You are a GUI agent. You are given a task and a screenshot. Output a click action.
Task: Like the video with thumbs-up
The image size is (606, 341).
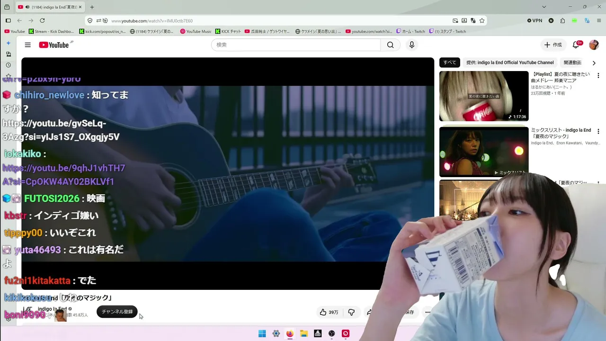tap(329, 312)
